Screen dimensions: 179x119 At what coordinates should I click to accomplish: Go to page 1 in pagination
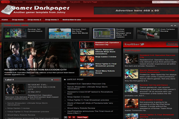tap(66, 117)
